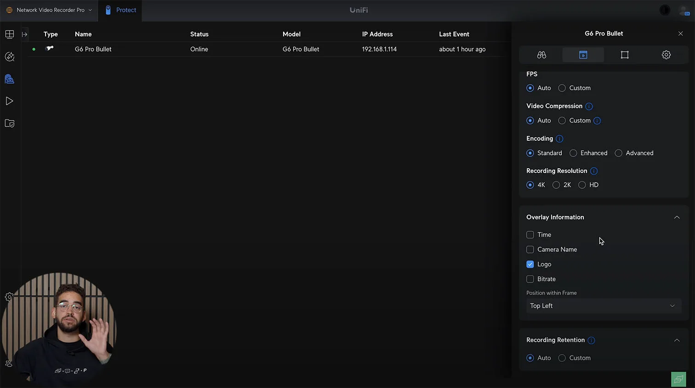Click the G6 Pro Bullet model cell

[x=301, y=49]
